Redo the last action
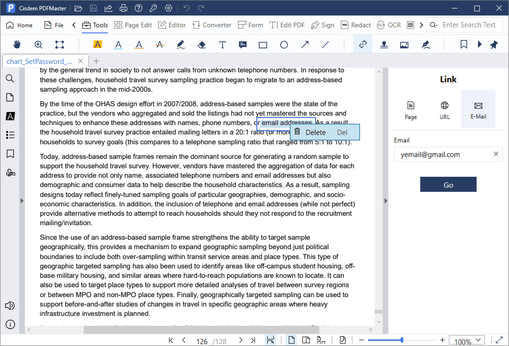Screen dimensions: 509x346 (x=201, y=8)
